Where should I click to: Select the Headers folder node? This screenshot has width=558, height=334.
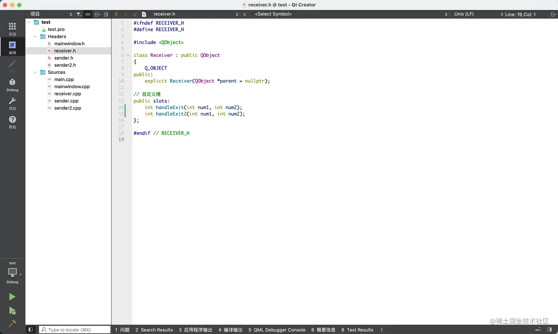click(57, 37)
